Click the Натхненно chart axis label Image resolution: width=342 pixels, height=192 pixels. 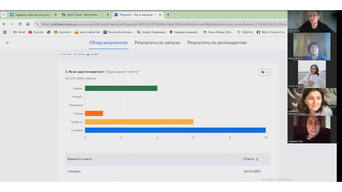click(x=76, y=105)
